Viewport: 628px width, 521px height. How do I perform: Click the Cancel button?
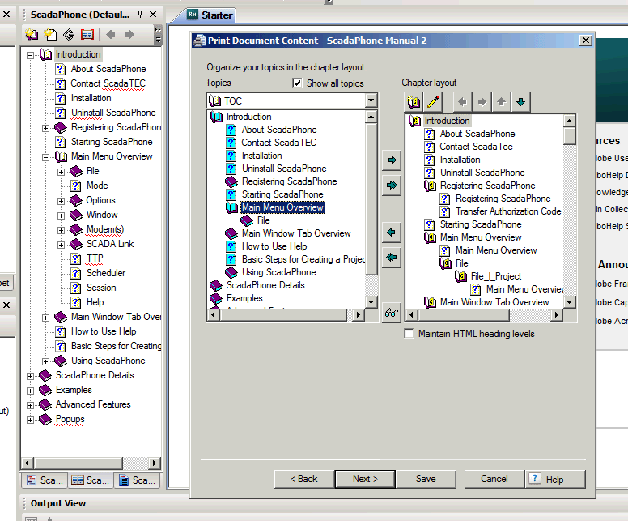click(x=494, y=479)
